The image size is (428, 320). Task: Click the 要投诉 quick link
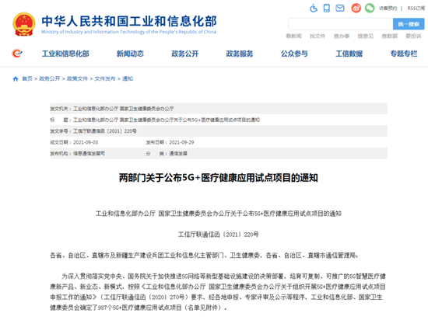tap(413, 36)
